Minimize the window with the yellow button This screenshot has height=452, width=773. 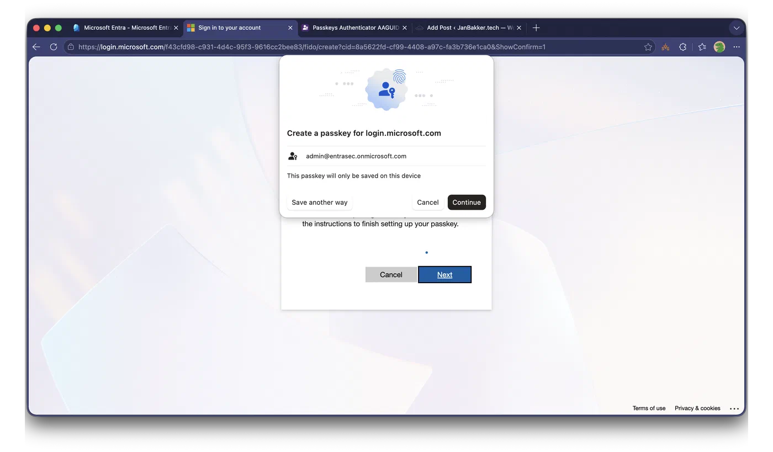point(47,28)
